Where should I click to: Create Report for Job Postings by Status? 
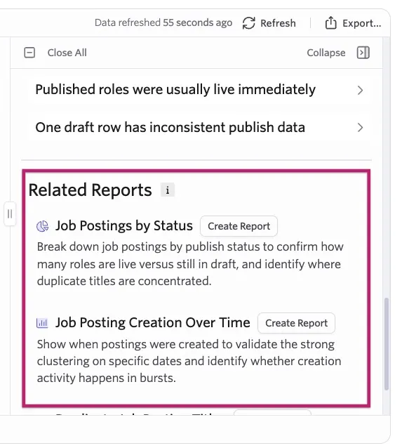point(239,226)
